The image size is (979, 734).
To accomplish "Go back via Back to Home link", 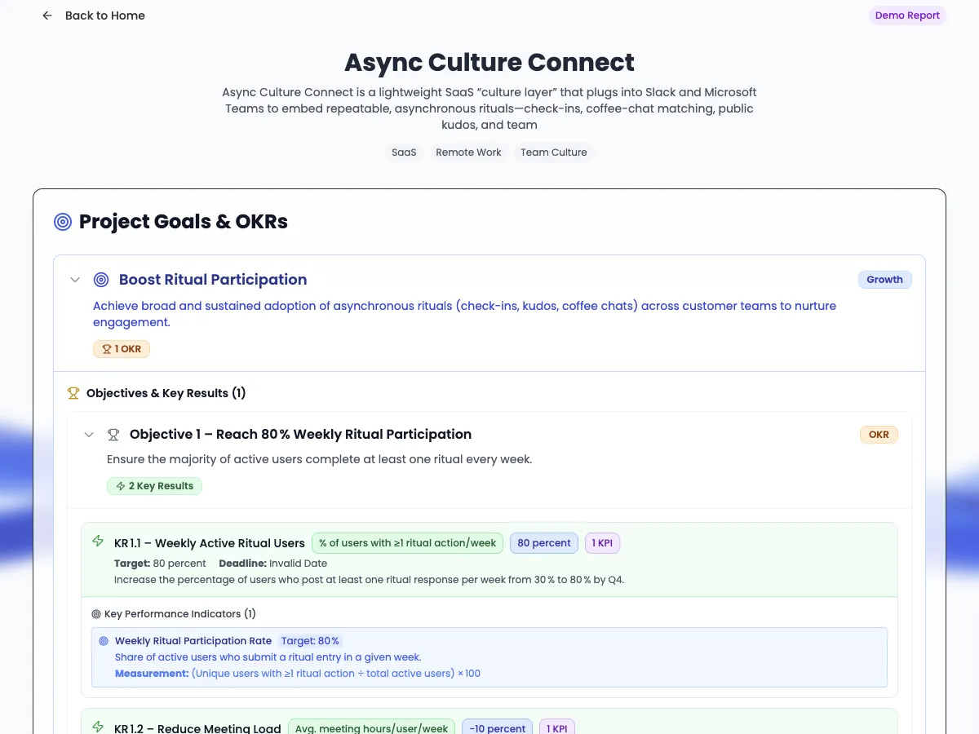I will (104, 15).
